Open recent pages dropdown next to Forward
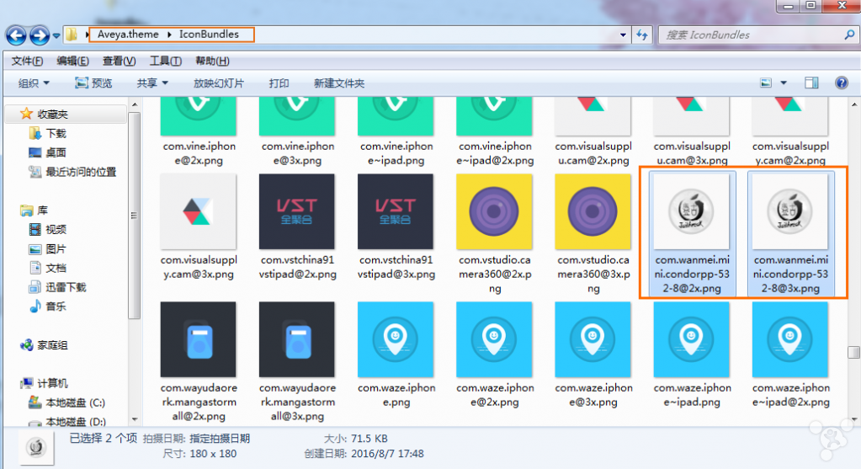The width and height of the screenshot is (861, 469). click(x=56, y=36)
